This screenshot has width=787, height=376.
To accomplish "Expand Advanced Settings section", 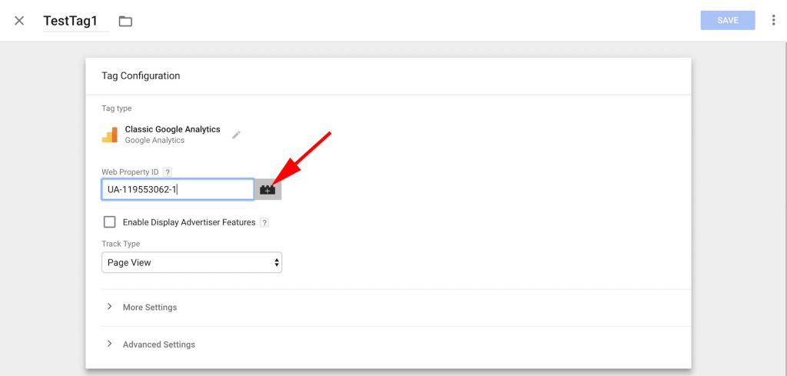I will (x=151, y=344).
